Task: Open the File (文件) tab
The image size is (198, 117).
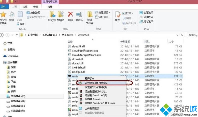Action: coord(4,7)
